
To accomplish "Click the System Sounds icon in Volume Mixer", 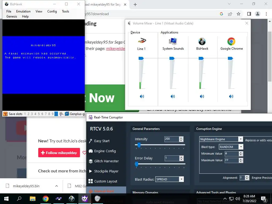I will pyautogui.click(x=173, y=41).
